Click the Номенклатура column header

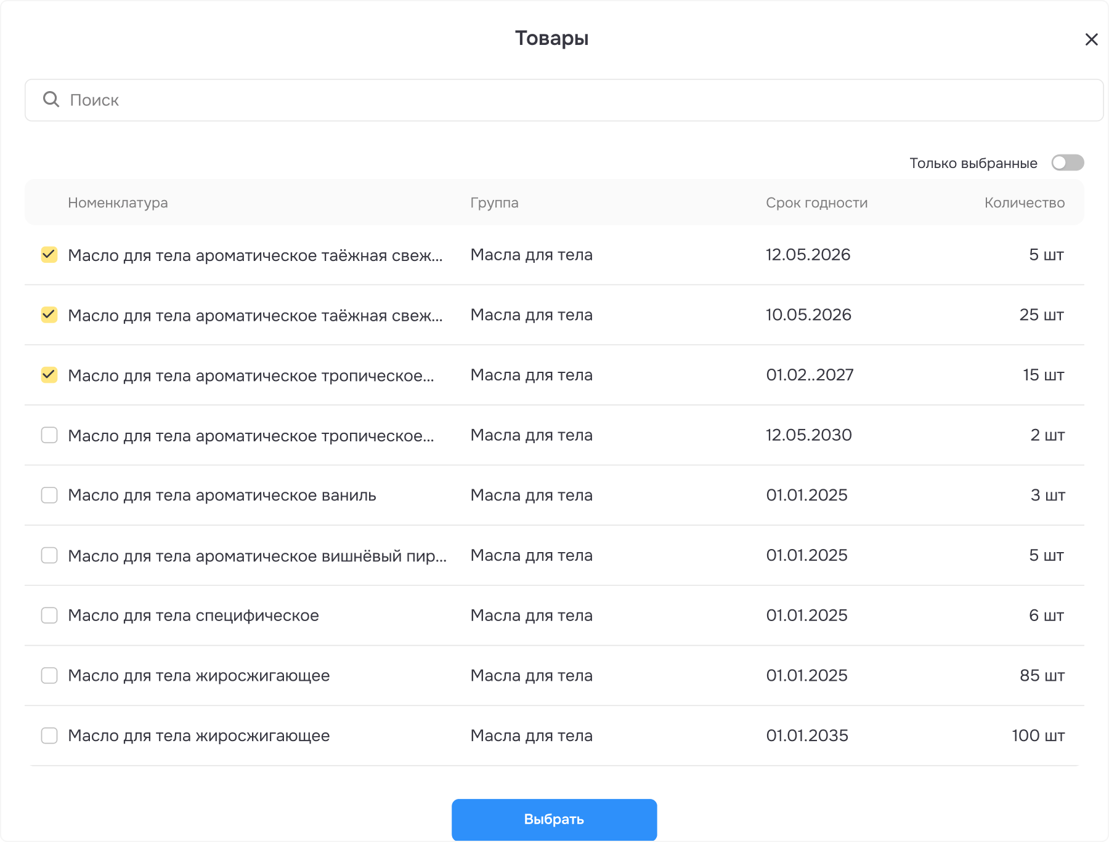[118, 202]
